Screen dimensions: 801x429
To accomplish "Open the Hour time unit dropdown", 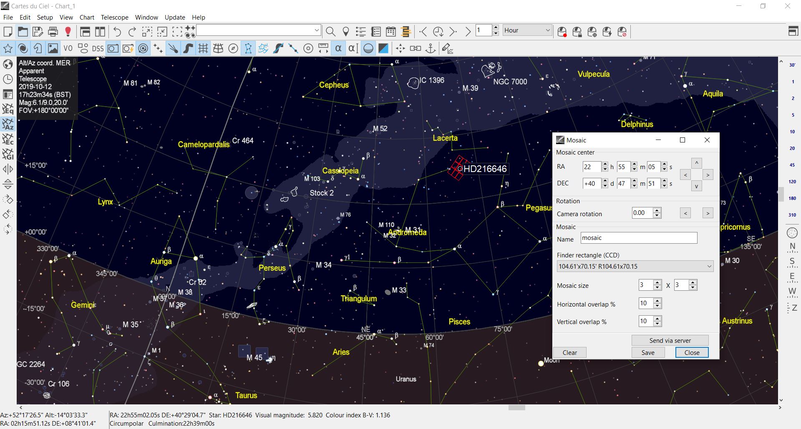I will click(548, 30).
